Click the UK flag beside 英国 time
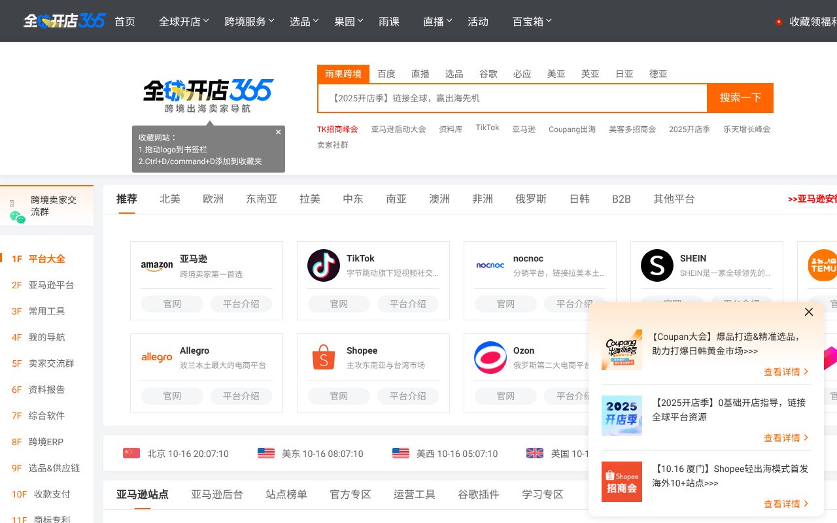Screen dimensions: 837x523 pyautogui.click(x=535, y=453)
